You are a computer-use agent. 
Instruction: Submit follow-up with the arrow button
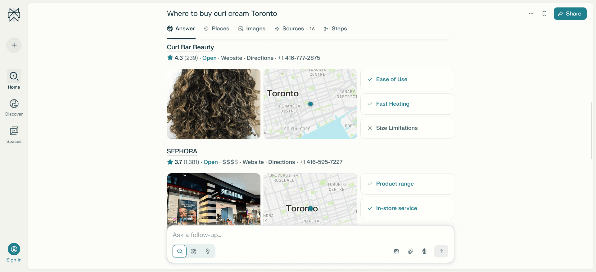click(441, 251)
